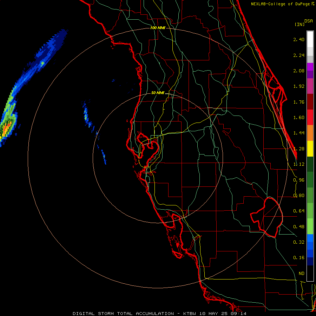
Task: Pick the darkest green swatch beside 1.12
Action: coord(310,164)
